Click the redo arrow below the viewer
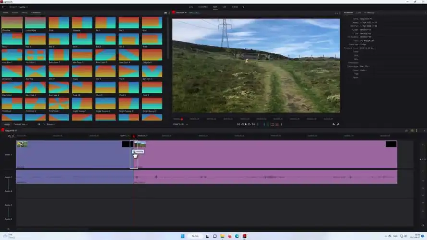 [338, 124]
